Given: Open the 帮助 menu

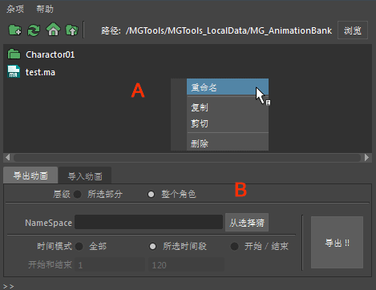Looking at the screenshot, I should pos(45,9).
